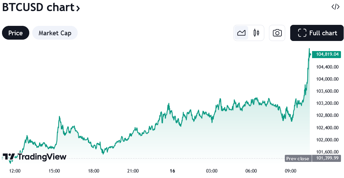Click the 101,399.99 previous close value

click(x=327, y=159)
